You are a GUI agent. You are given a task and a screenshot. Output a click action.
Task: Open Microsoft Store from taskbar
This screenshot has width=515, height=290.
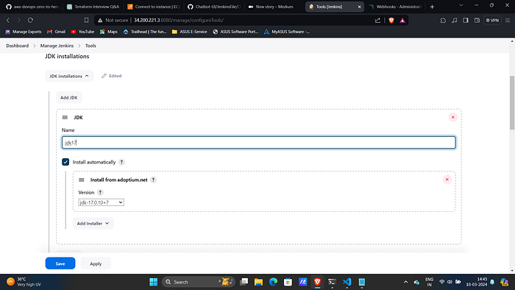point(288,282)
